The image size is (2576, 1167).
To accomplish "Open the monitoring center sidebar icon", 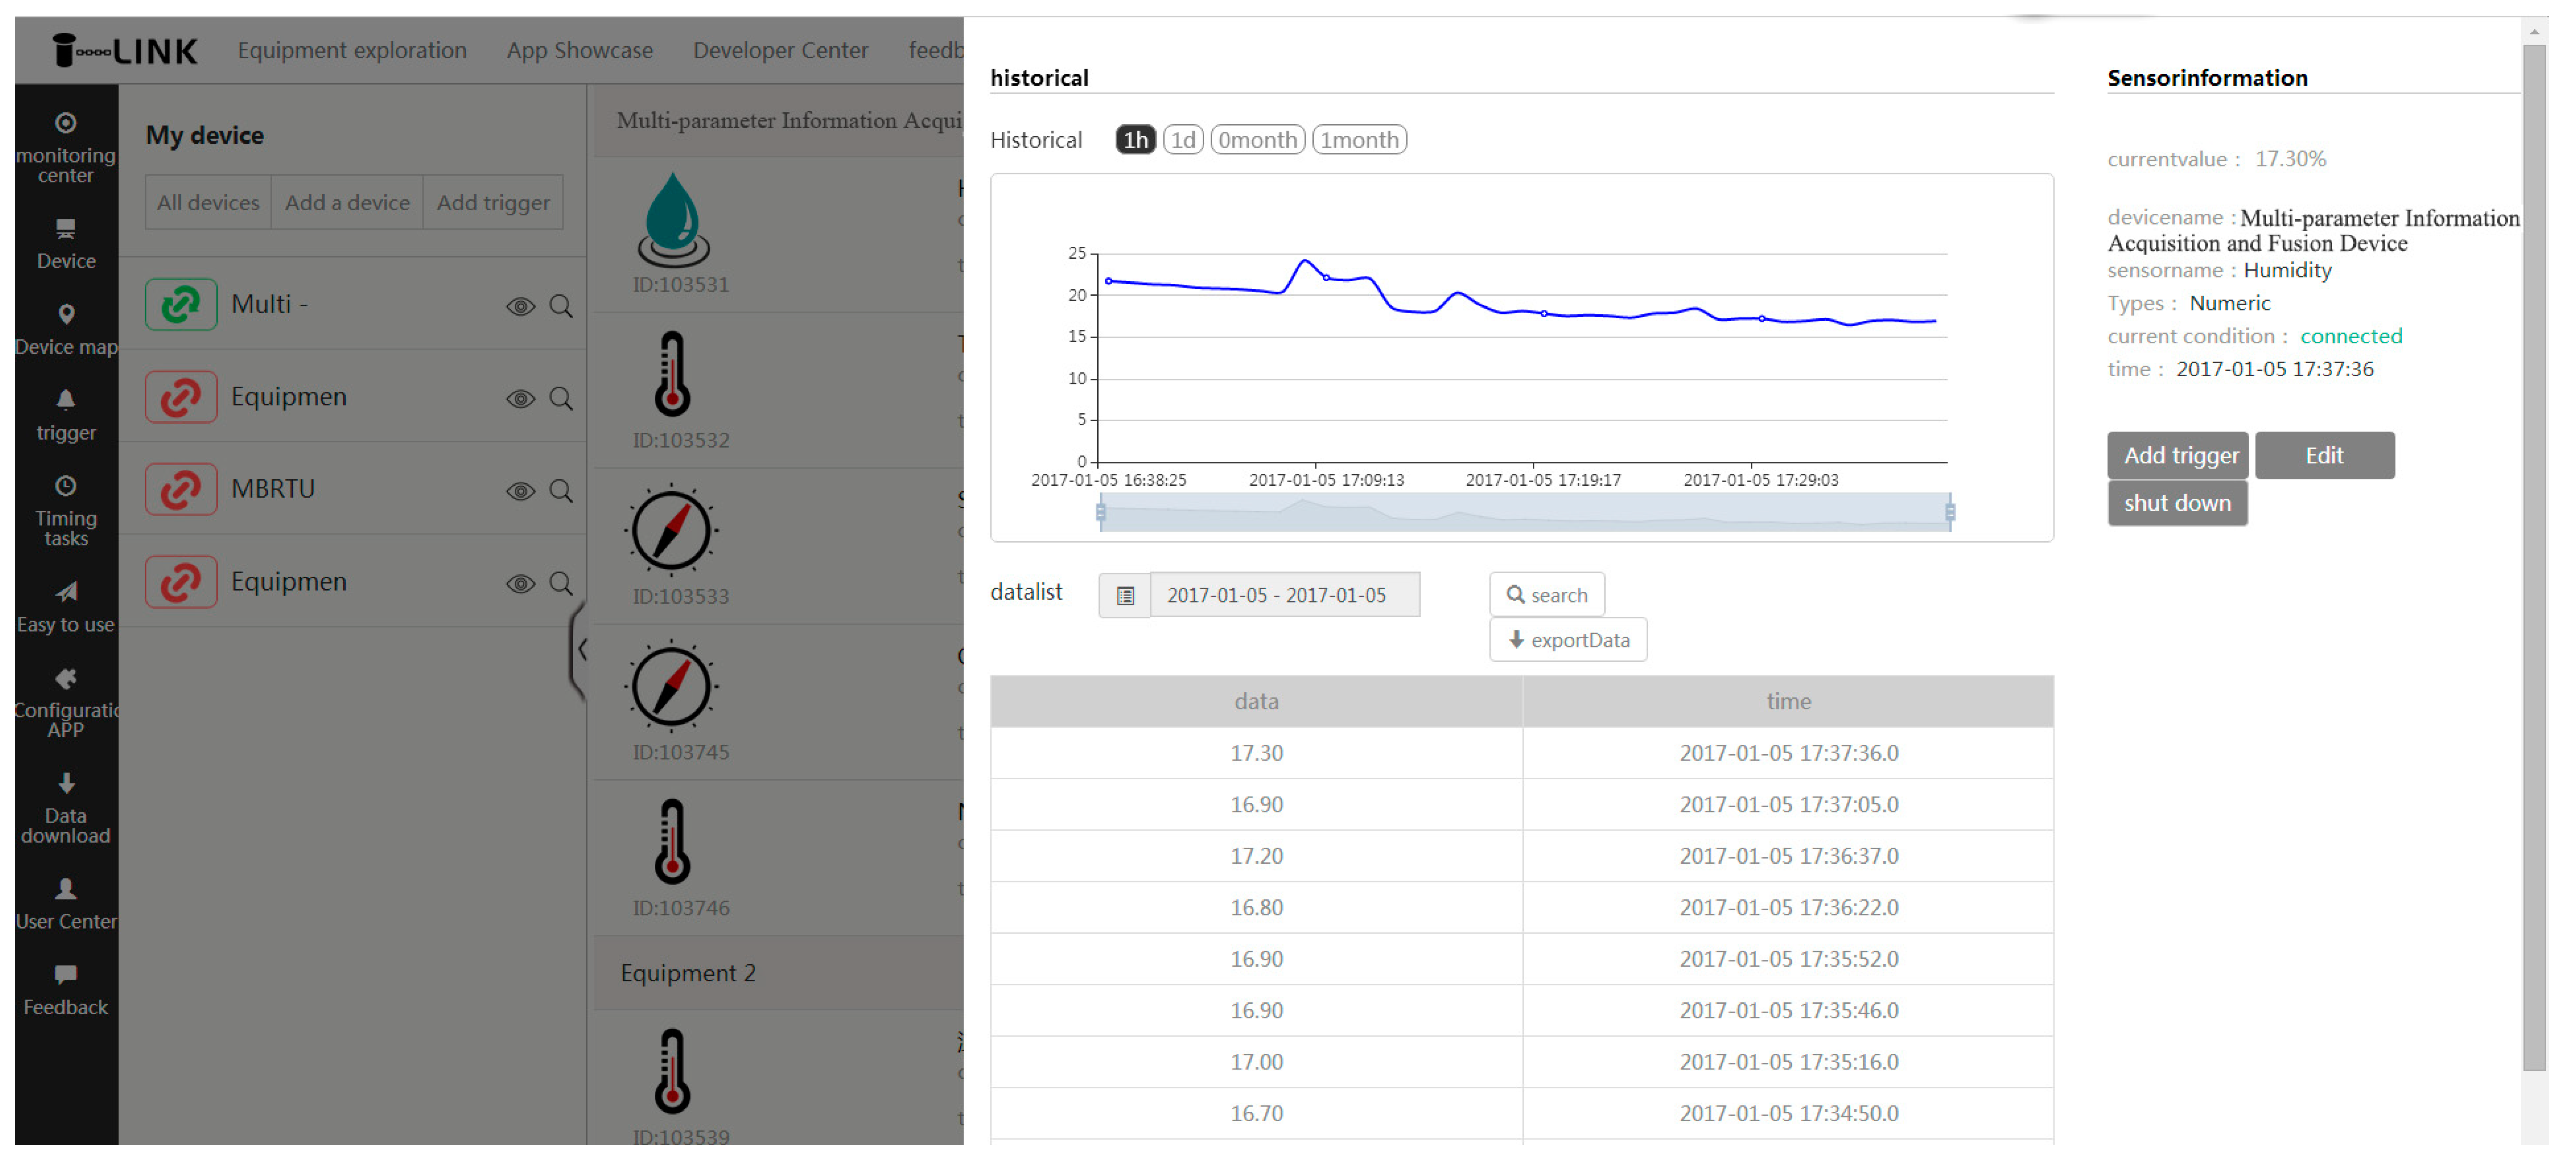I will tap(65, 123).
